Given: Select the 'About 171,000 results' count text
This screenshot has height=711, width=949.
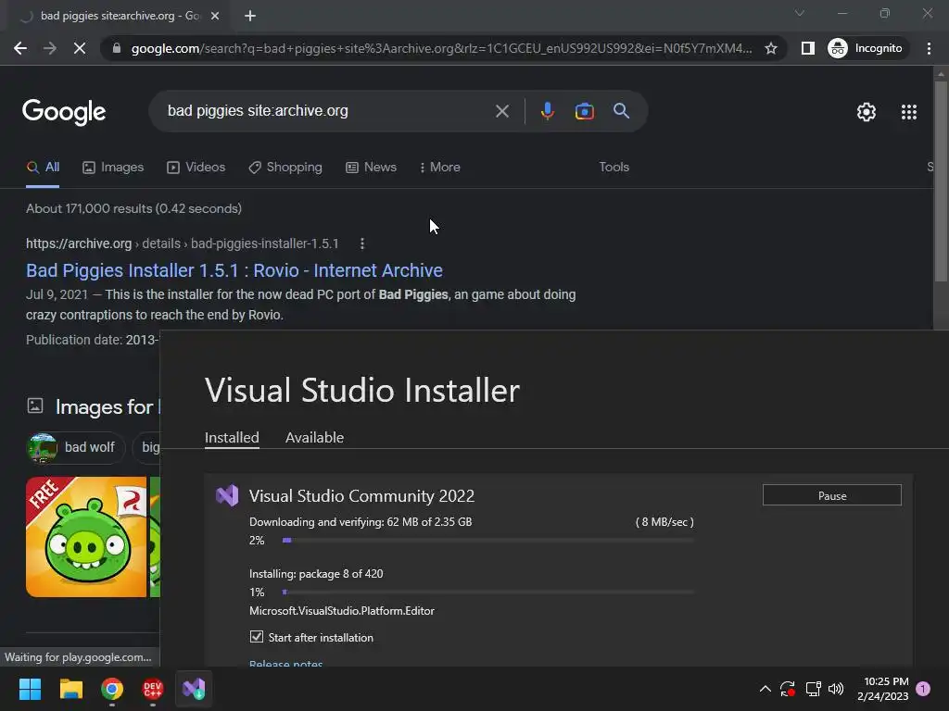Looking at the screenshot, I should pyautogui.click(x=133, y=208).
